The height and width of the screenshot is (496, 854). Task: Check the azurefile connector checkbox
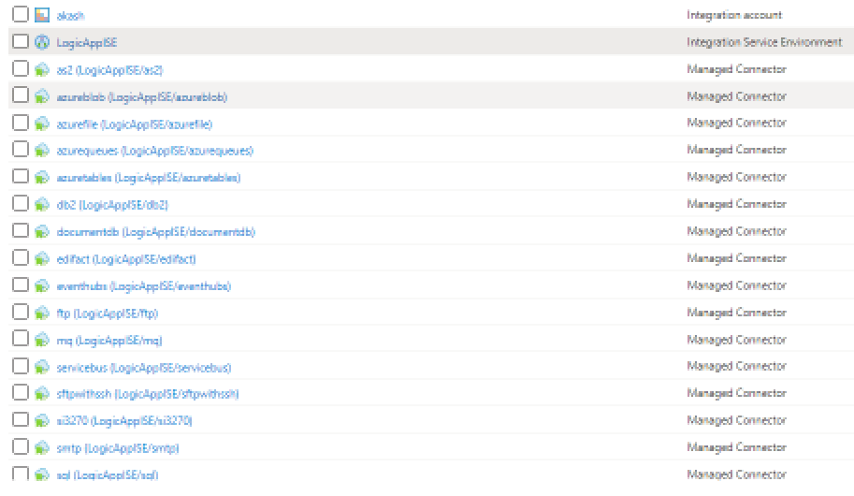[x=21, y=124]
